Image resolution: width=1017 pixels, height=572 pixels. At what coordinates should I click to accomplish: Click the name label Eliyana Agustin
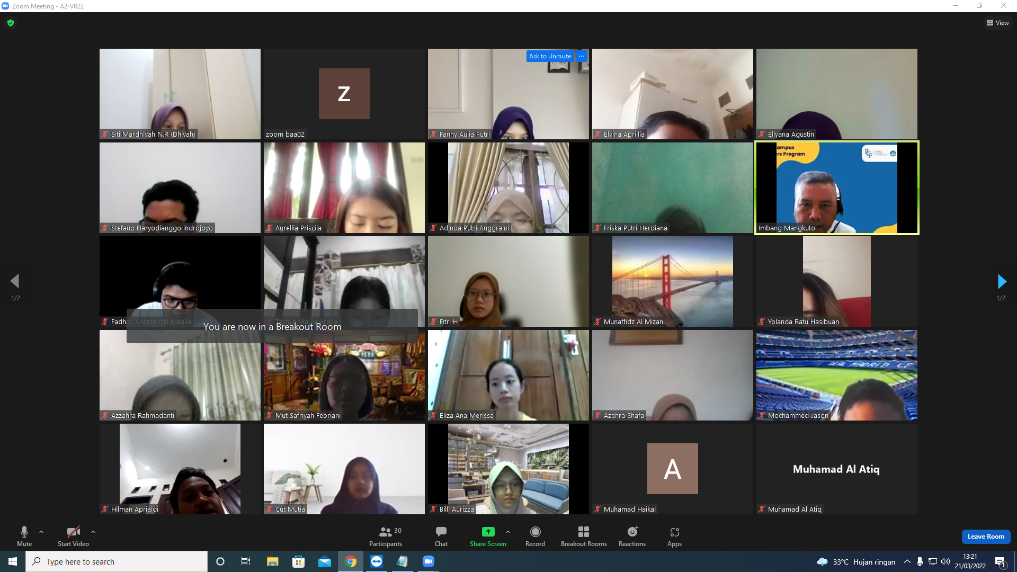click(x=791, y=135)
